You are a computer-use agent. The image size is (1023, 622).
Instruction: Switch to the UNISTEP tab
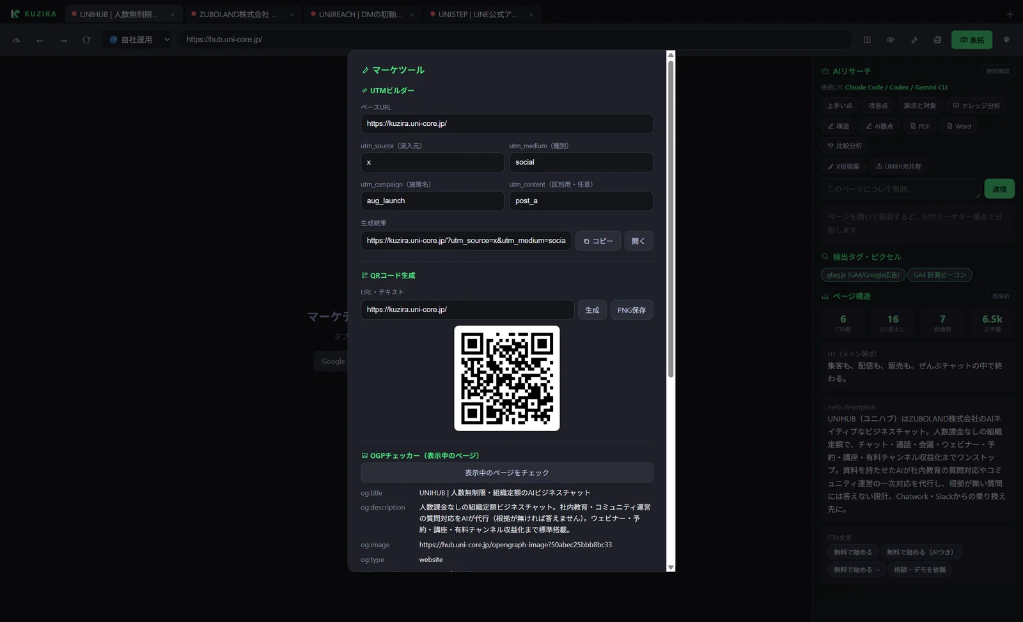pyautogui.click(x=482, y=14)
